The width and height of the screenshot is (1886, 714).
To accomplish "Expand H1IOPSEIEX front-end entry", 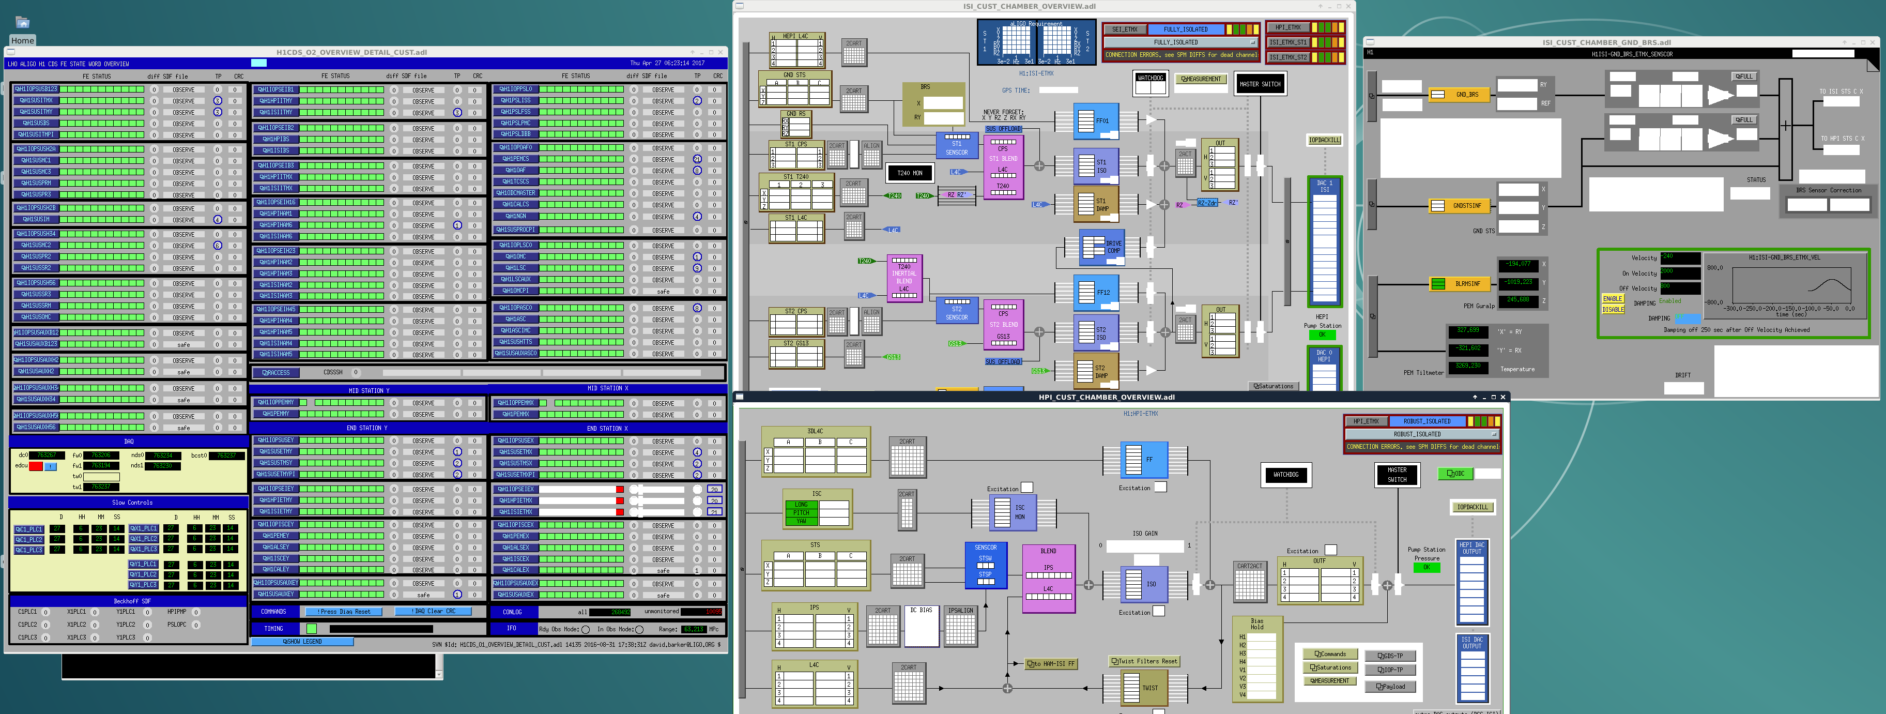I will pos(516,489).
